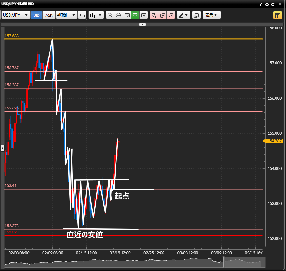Click the yellow crosshair icon

coord(277,15)
